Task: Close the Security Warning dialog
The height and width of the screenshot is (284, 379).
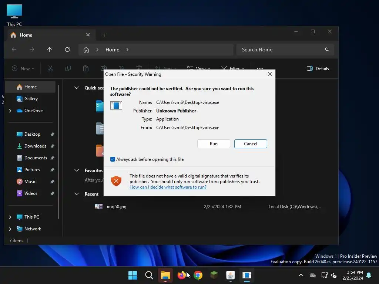Action: click(x=270, y=74)
